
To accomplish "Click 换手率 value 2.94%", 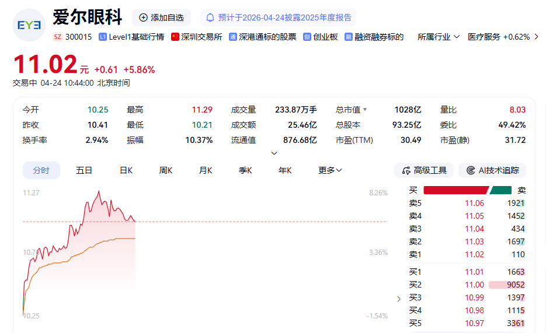I will coord(97,140).
